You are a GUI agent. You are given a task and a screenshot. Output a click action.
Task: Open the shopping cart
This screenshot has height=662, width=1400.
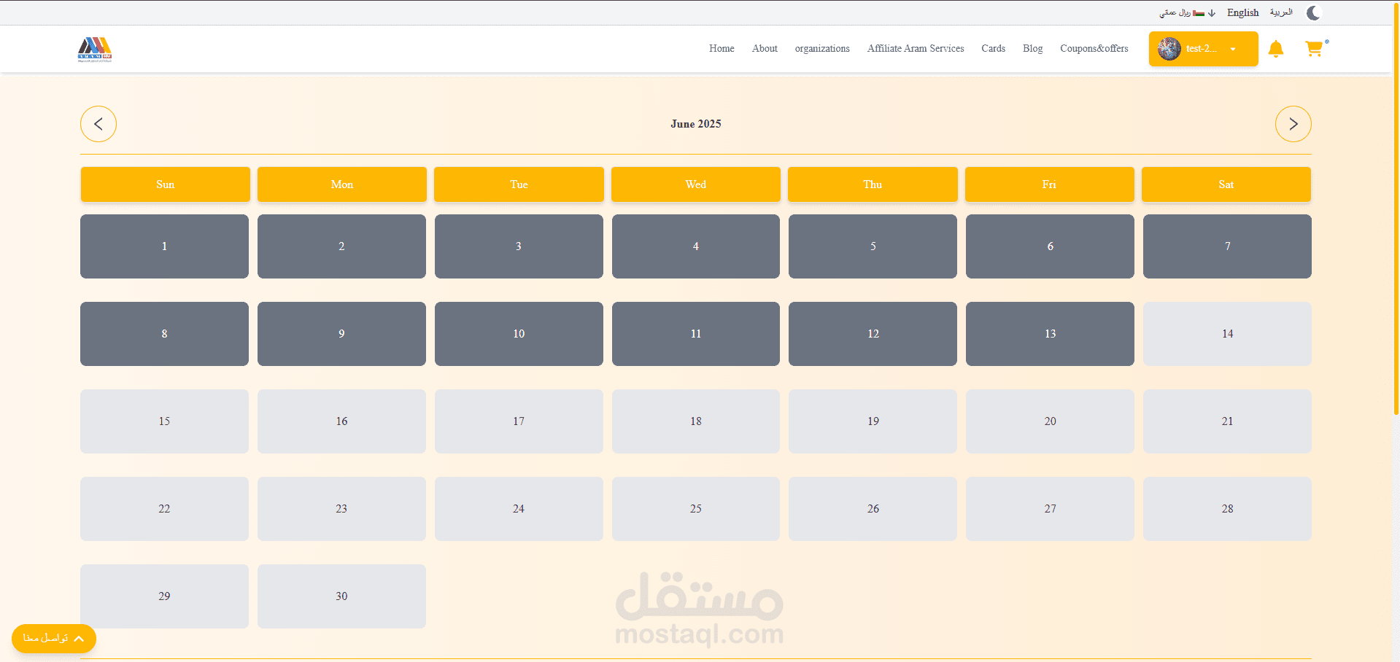click(x=1314, y=49)
